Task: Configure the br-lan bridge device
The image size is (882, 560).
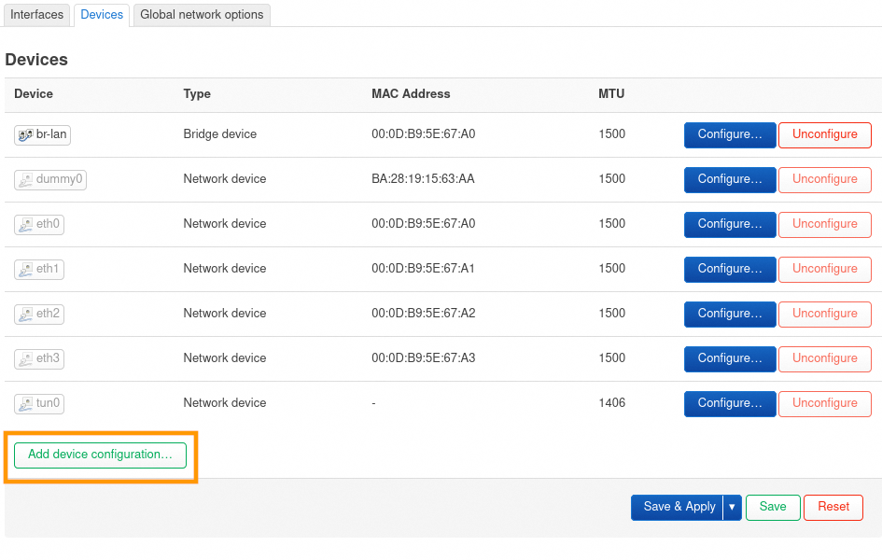Action: (730, 134)
